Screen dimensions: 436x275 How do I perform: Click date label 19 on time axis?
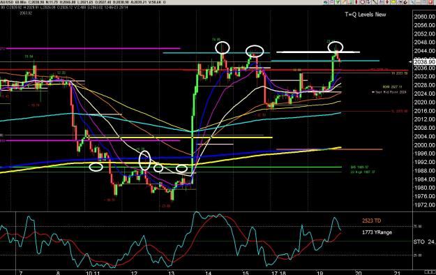click(320, 273)
